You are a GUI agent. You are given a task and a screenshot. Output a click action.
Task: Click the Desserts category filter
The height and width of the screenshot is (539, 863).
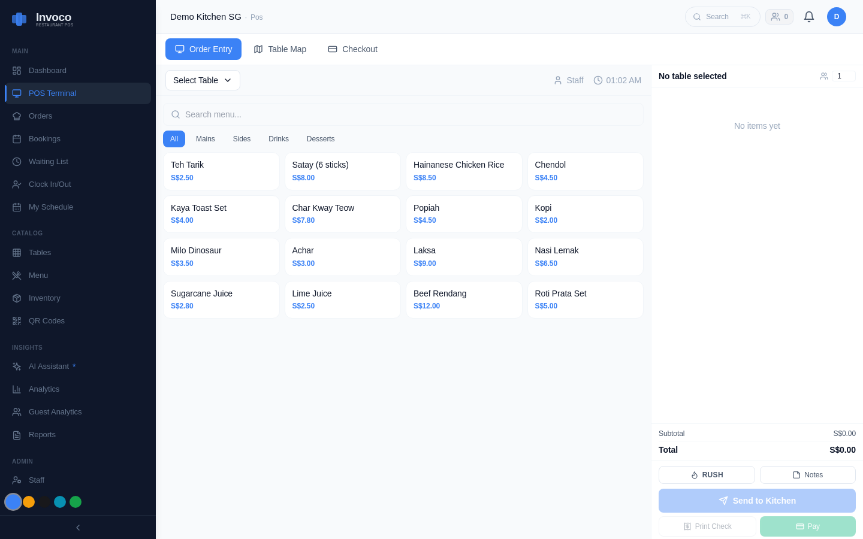321,138
